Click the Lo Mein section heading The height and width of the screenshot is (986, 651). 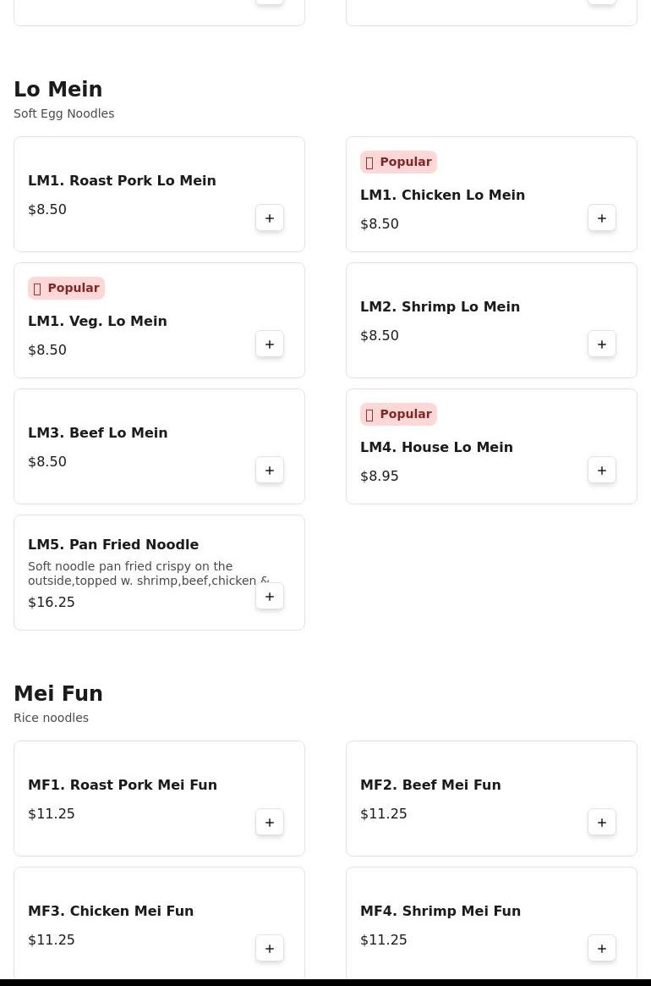[58, 90]
